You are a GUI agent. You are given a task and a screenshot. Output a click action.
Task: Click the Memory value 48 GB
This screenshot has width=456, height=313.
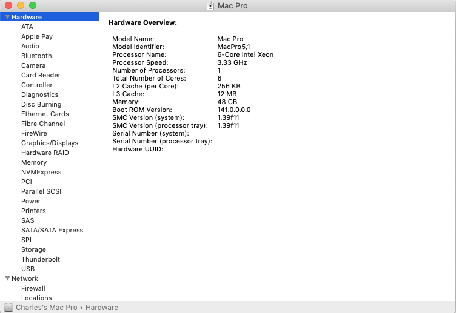click(227, 102)
